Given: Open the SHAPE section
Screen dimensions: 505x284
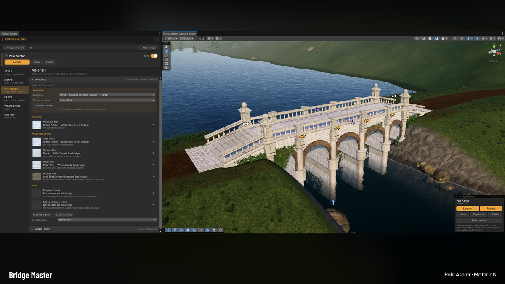Looking at the screenshot, I should coord(15,81).
